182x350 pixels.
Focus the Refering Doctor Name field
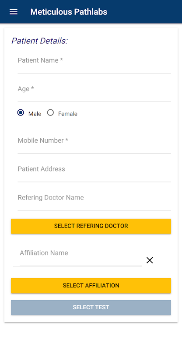coord(94,201)
